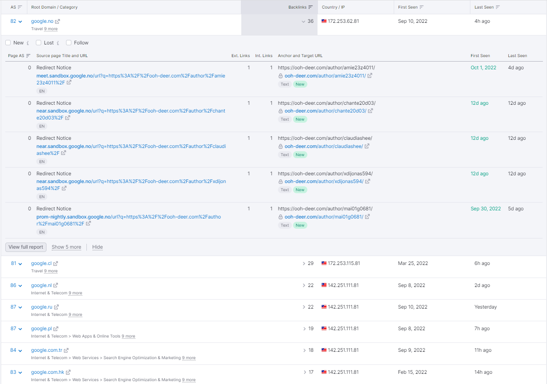This screenshot has width=547, height=384.
Task: Open external icon next to ooh-deer.com/author/claudiashee/ target
Action: pos(367,146)
